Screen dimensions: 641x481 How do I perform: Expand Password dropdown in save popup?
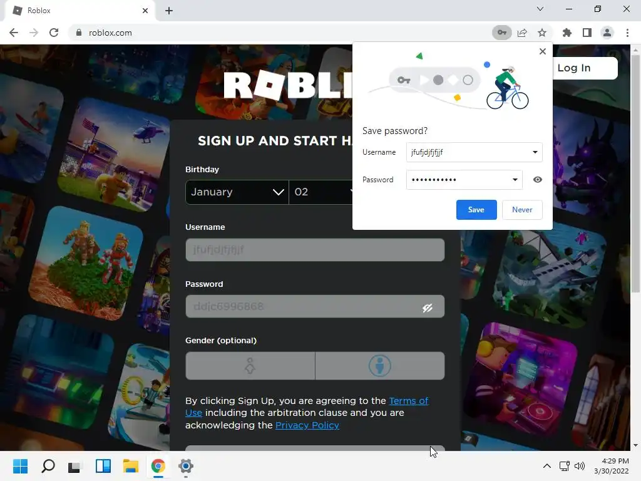[515, 180]
